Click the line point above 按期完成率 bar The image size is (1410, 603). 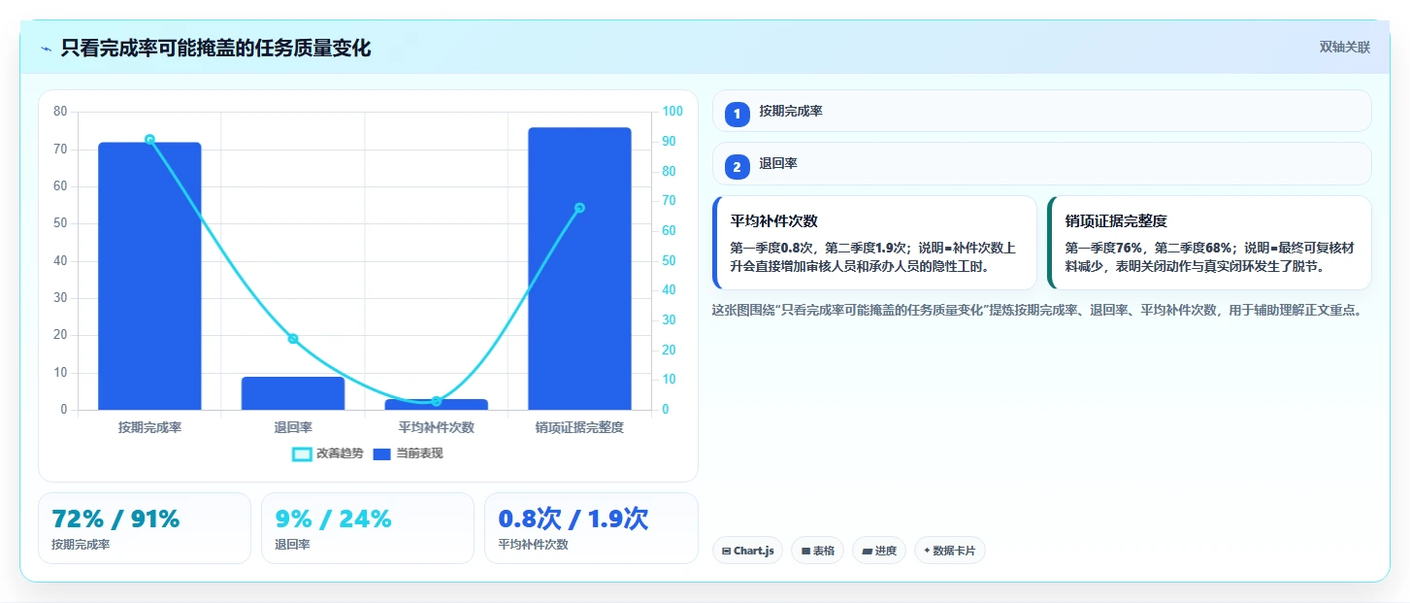coord(149,140)
